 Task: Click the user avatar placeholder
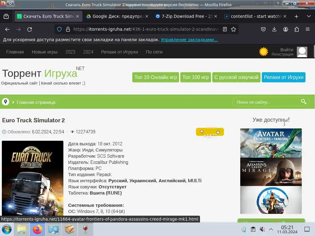click(x=302, y=52)
